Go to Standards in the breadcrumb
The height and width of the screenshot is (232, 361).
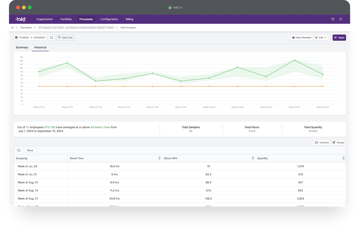(x=26, y=28)
